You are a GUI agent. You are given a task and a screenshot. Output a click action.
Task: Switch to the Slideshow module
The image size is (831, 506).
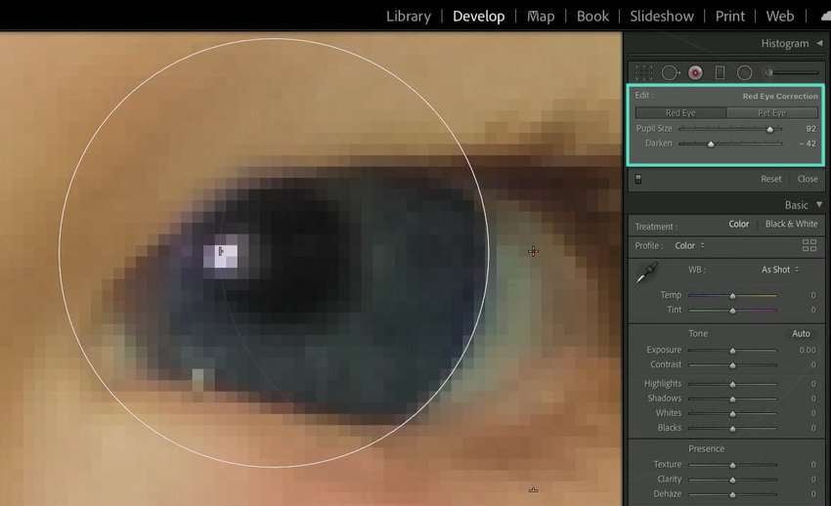pyautogui.click(x=662, y=17)
